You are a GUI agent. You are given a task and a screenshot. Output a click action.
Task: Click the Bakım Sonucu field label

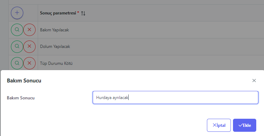click(20, 98)
